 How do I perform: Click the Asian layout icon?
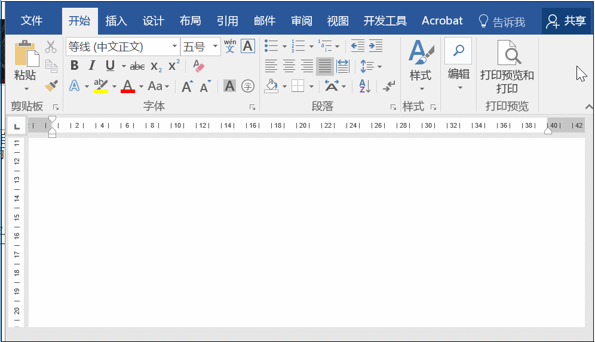pos(332,86)
